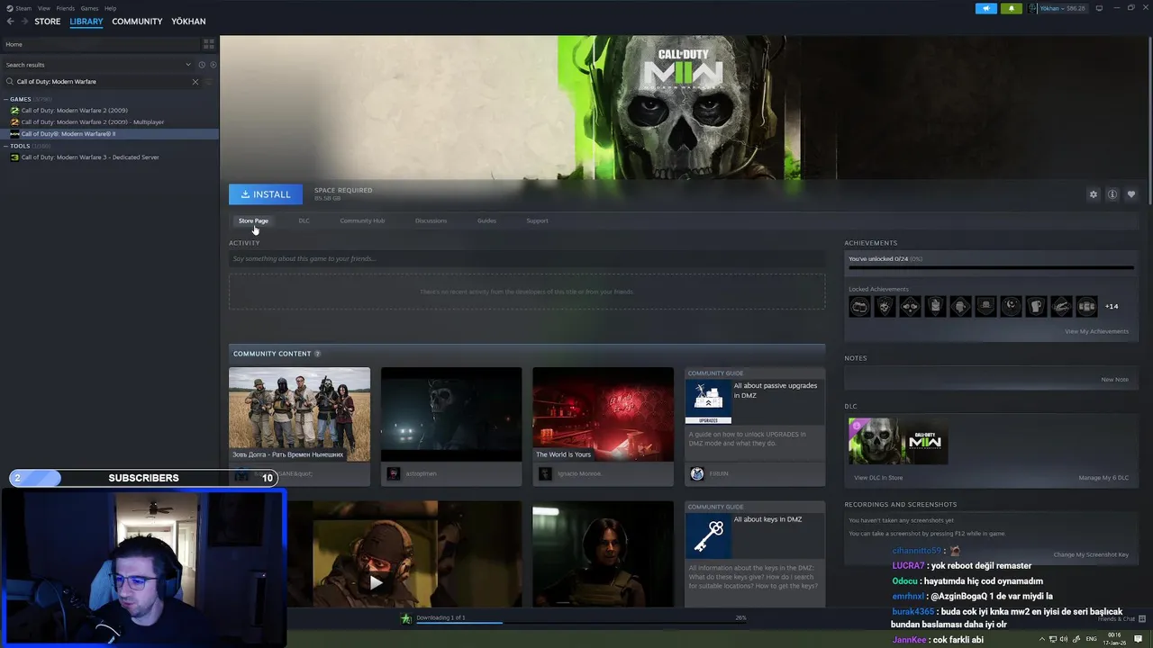Open Manage My 6 DLC link
This screenshot has height=648, width=1153.
pos(1103,478)
